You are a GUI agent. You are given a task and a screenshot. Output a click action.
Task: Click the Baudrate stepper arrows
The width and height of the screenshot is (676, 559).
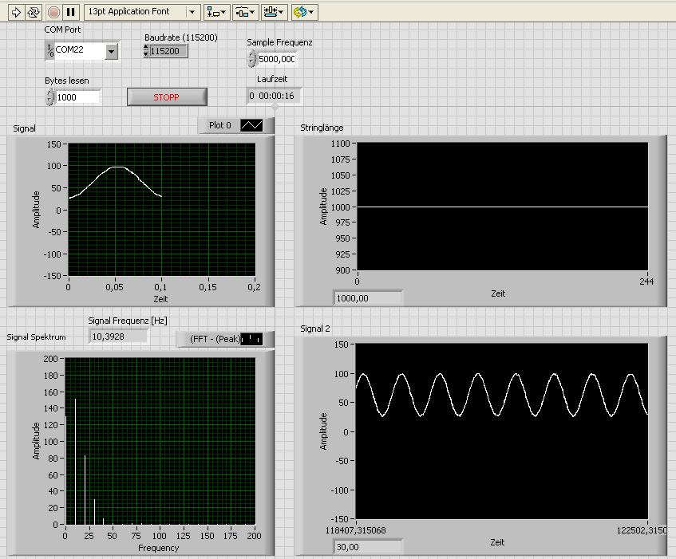(145, 51)
